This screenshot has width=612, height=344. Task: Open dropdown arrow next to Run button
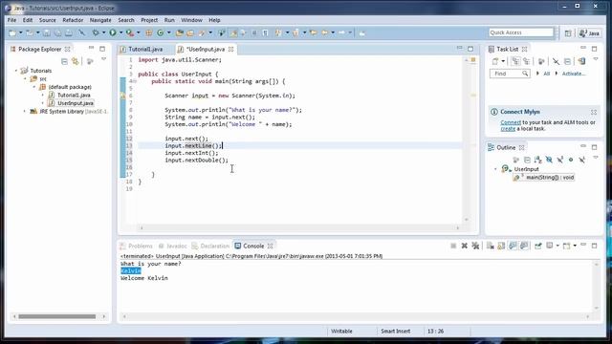point(120,33)
